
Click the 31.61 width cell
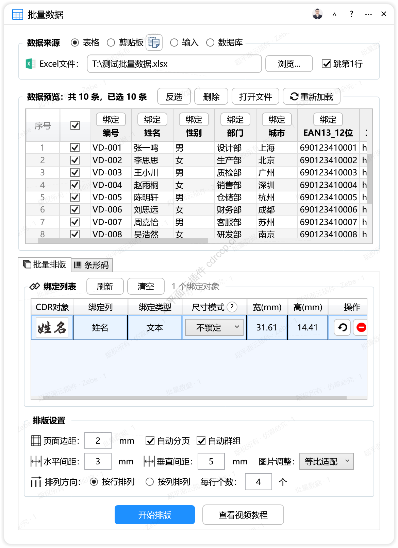click(267, 327)
